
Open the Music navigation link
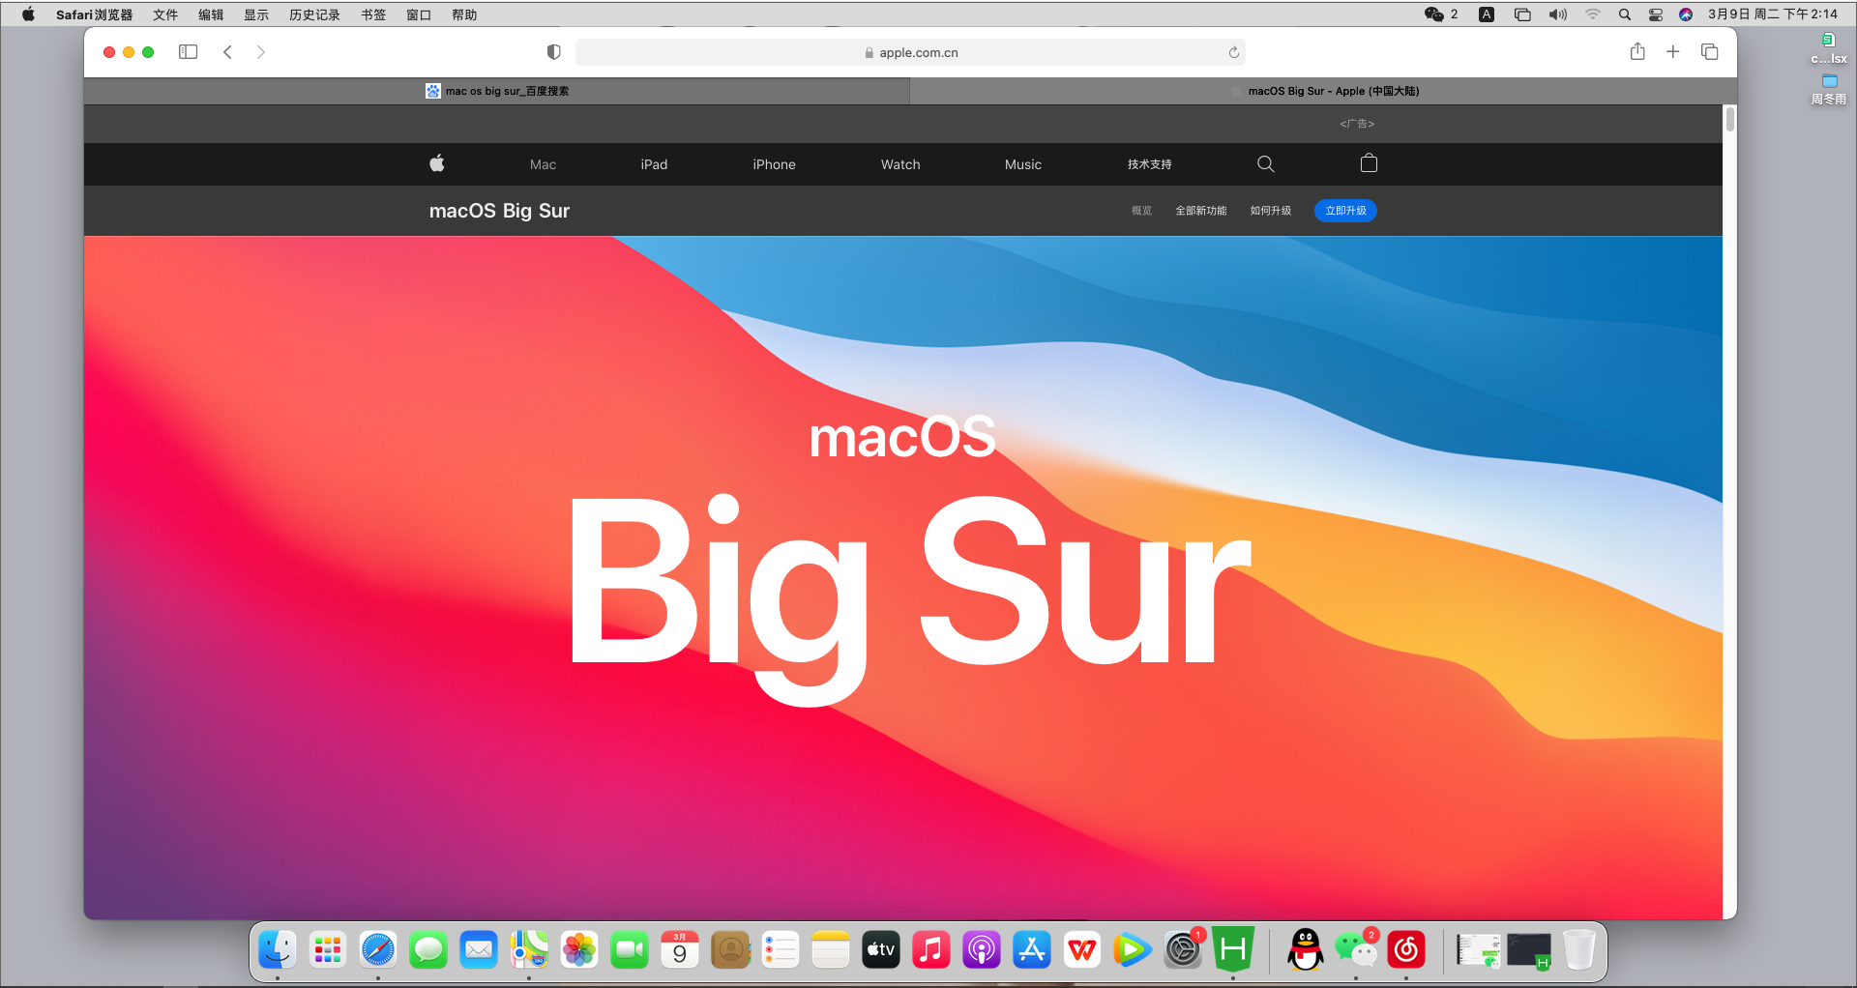[1023, 164]
